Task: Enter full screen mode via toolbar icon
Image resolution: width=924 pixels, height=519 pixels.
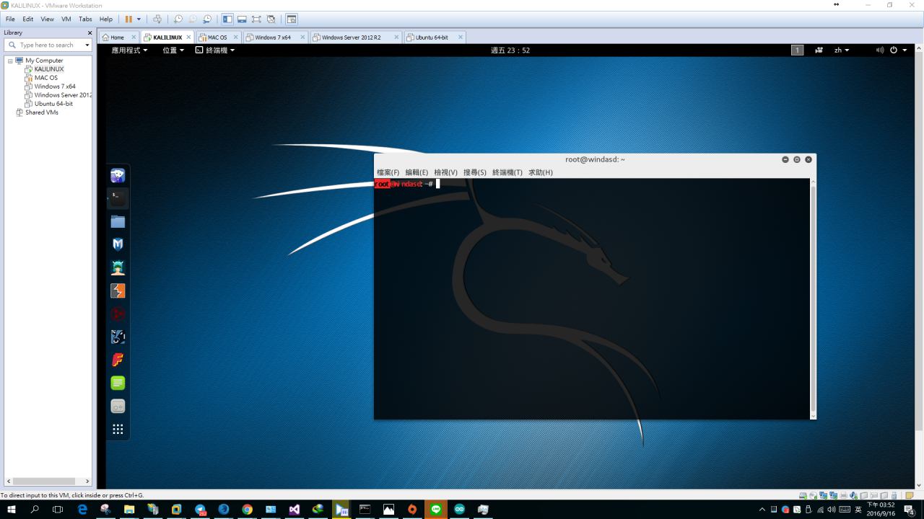Action: pos(256,19)
